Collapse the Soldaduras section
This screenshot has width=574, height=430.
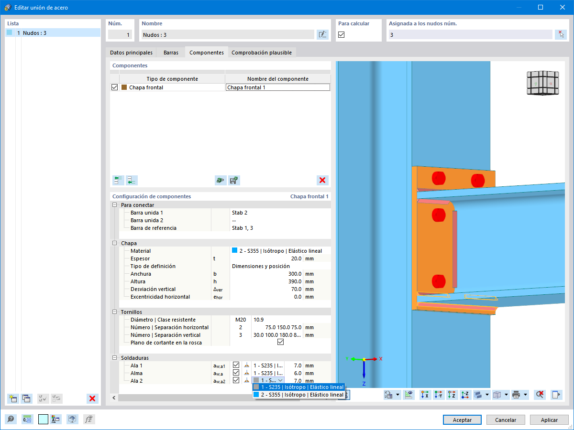[x=114, y=358]
